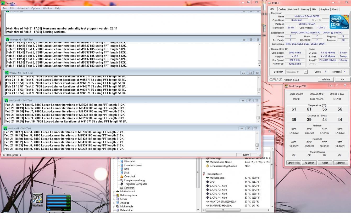Click the Temperaturen thermometer icon
This screenshot has height=219, width=351.
204,174
